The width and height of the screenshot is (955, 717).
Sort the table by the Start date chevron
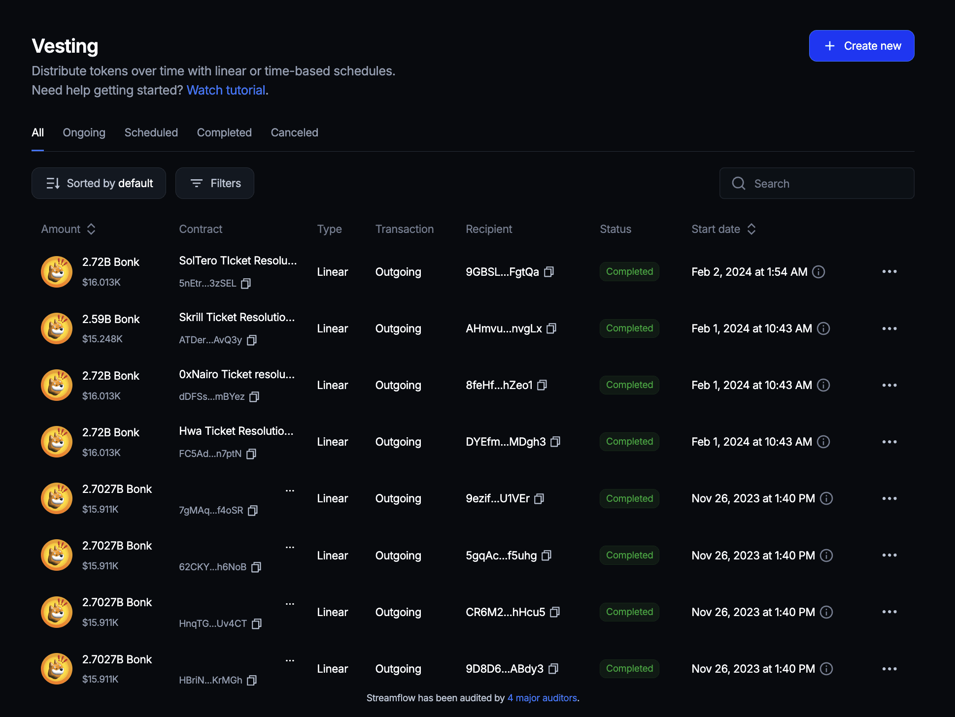click(751, 228)
